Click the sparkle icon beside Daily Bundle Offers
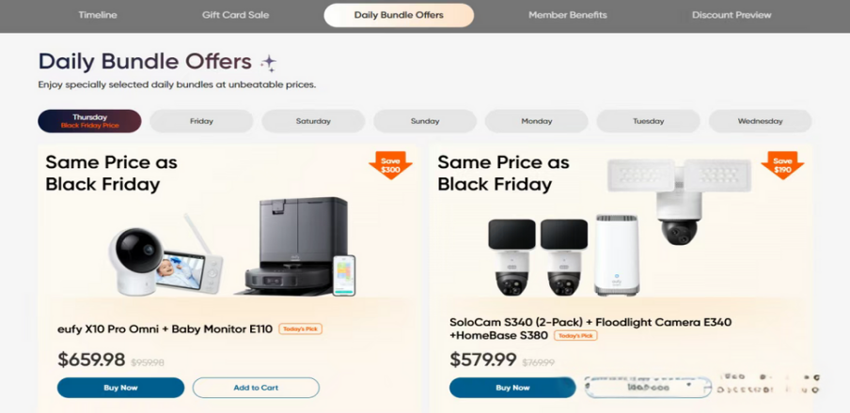This screenshot has height=413, width=850. click(x=269, y=63)
